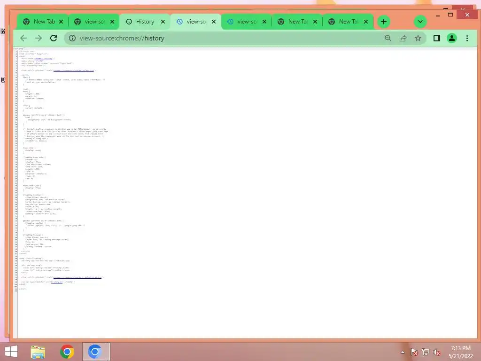
Task: Switch to the sixth tab New Tab
Action: pyautogui.click(x=297, y=22)
